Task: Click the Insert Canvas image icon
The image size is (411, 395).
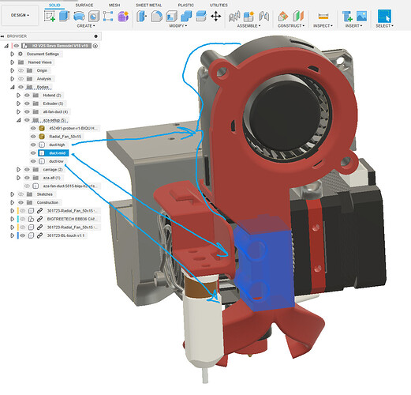Action: [361, 16]
